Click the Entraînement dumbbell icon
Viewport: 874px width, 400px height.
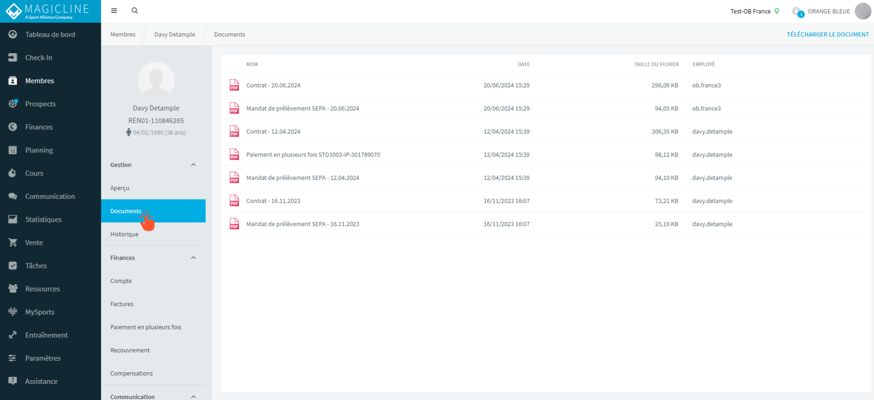12,335
